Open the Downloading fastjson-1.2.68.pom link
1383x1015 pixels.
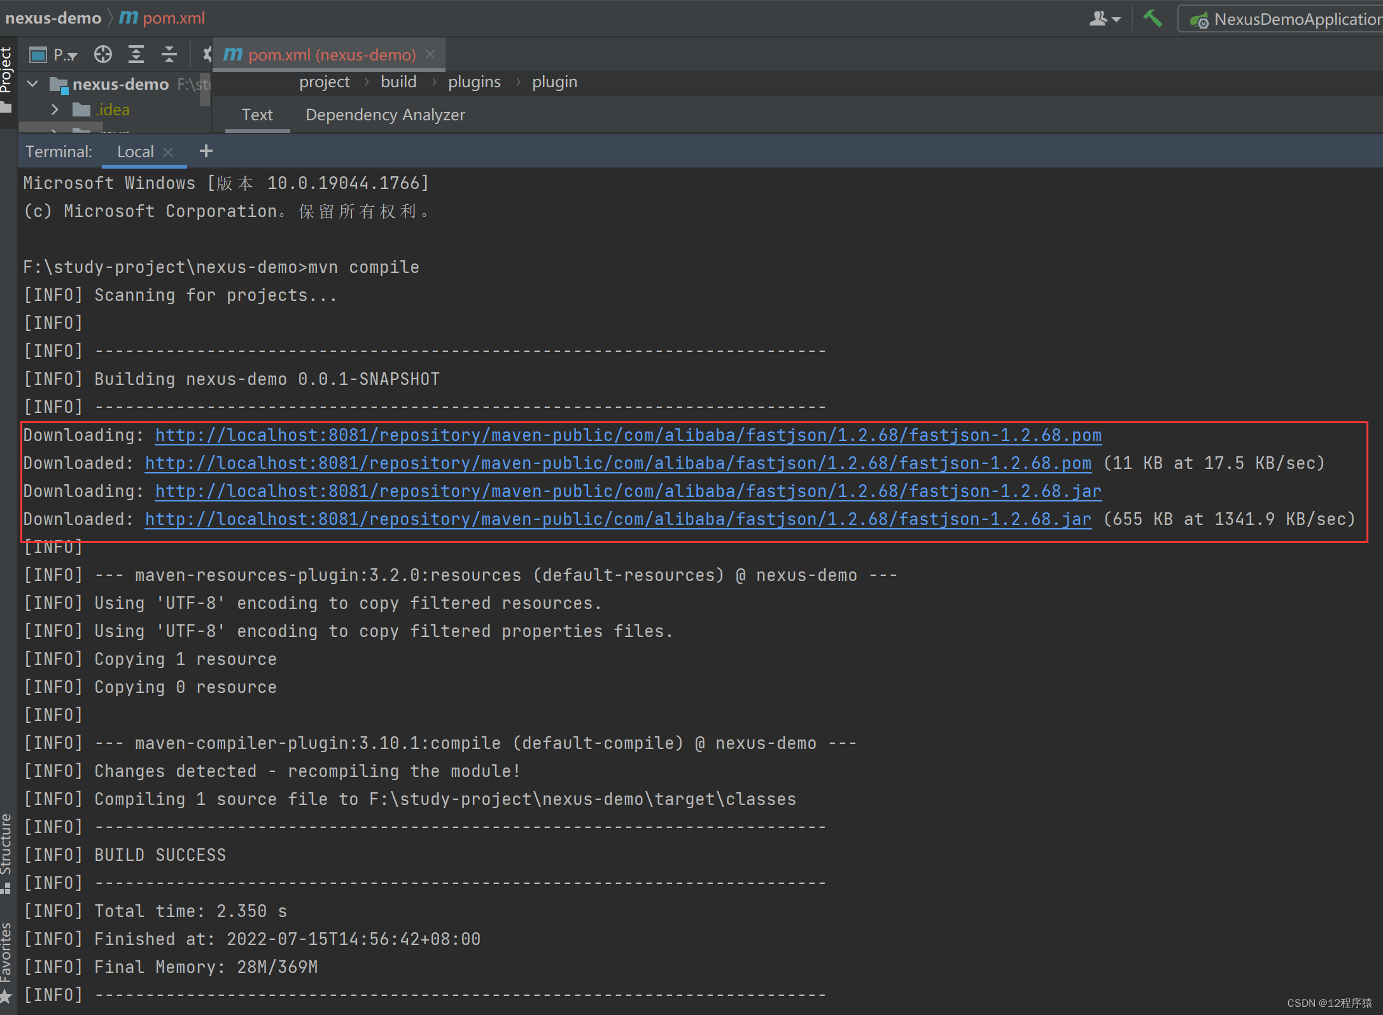[628, 435]
